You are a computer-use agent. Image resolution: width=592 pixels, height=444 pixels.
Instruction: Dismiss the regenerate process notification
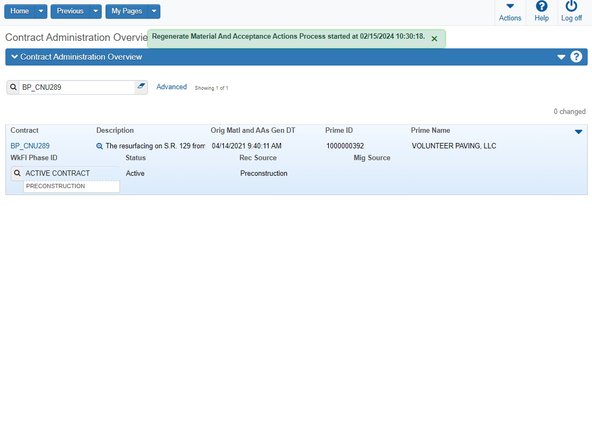(434, 39)
